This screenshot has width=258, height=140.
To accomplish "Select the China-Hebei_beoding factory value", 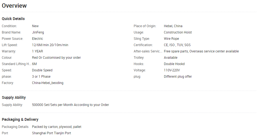I will (48, 83).
